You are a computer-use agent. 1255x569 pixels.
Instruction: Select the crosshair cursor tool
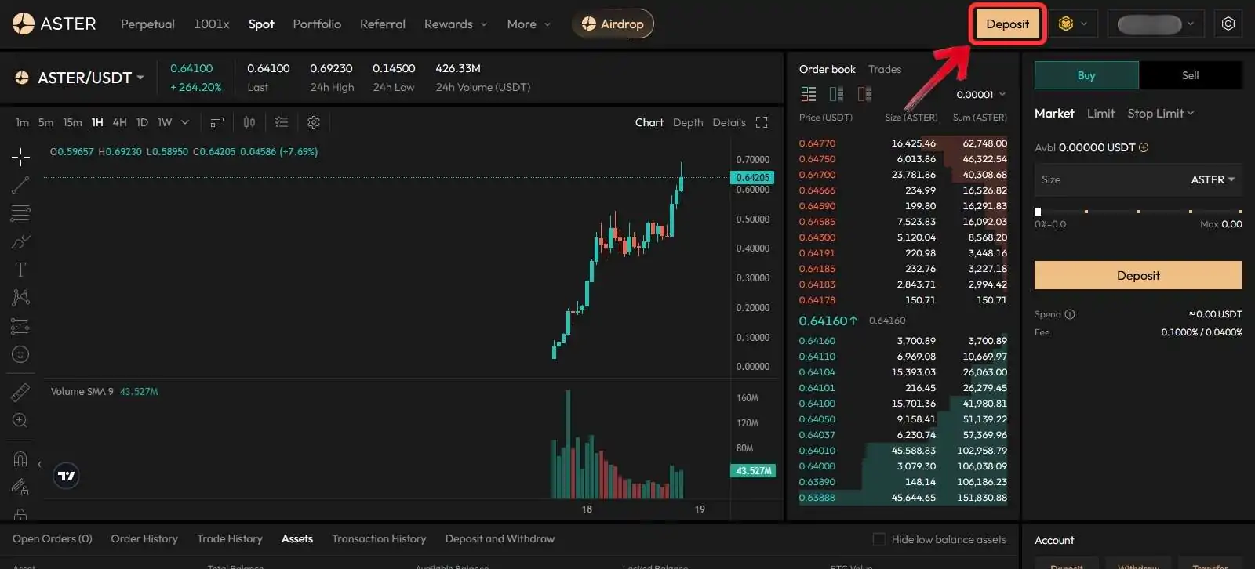20,157
